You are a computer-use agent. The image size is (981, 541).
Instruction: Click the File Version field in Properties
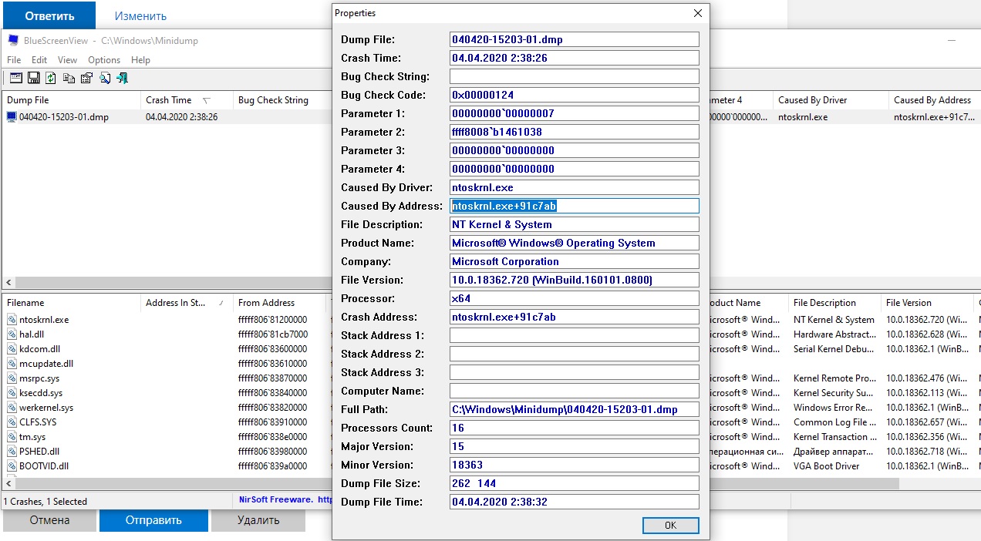[575, 280]
